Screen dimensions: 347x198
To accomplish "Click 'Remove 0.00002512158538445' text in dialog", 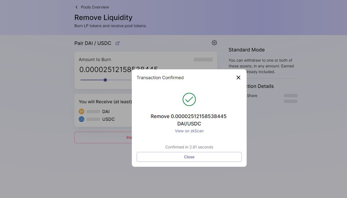I will pos(189,116).
